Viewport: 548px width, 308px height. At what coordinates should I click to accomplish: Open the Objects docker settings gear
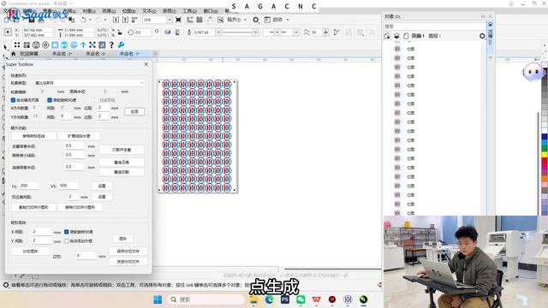point(482,36)
